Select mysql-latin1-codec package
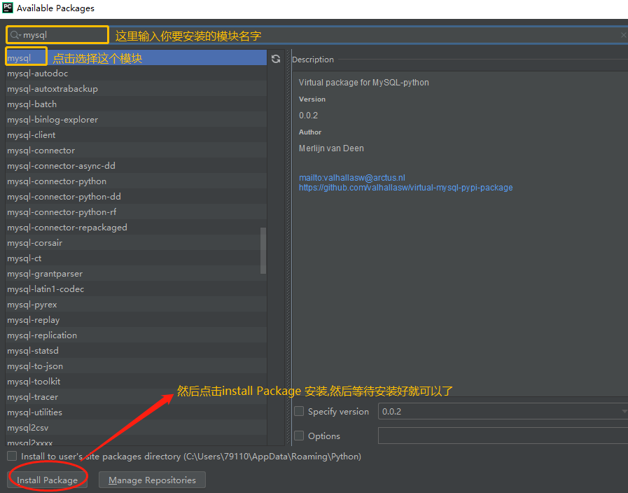Image resolution: width=628 pixels, height=493 pixels. coord(137,289)
